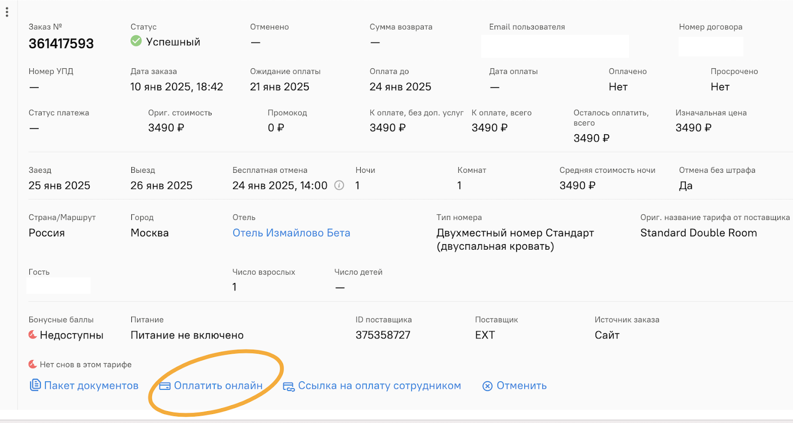This screenshot has height=423, width=793.
Task: Click the document package icon
Action: [x=35, y=385]
